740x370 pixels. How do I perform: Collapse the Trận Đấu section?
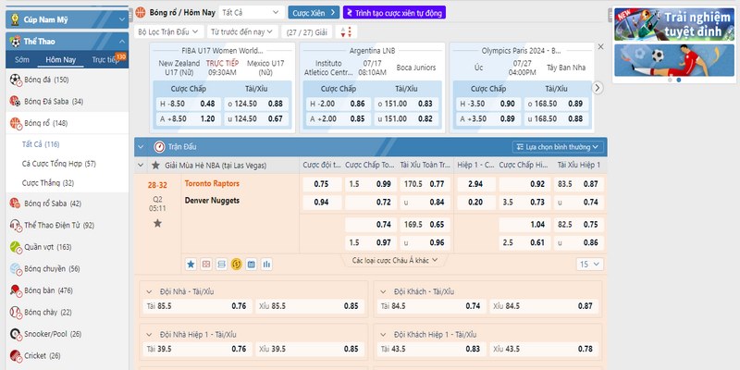pyautogui.click(x=142, y=146)
